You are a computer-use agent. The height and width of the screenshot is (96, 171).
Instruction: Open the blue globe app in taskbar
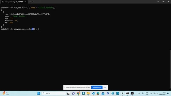[x=113, y=93]
